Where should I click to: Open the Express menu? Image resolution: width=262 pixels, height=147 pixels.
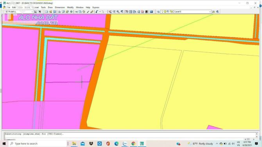coord(96,7)
